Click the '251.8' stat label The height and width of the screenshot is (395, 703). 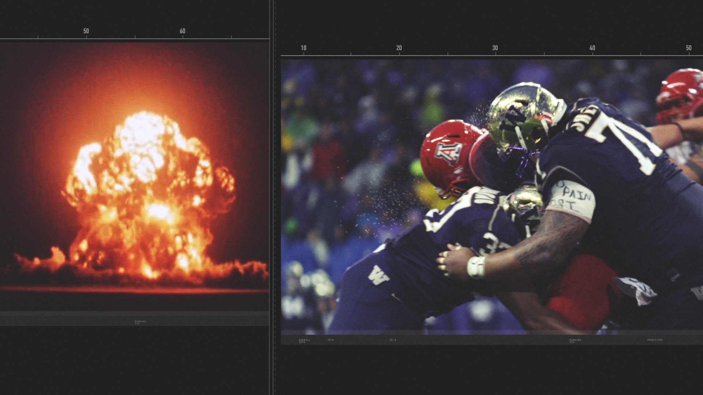(x=393, y=340)
